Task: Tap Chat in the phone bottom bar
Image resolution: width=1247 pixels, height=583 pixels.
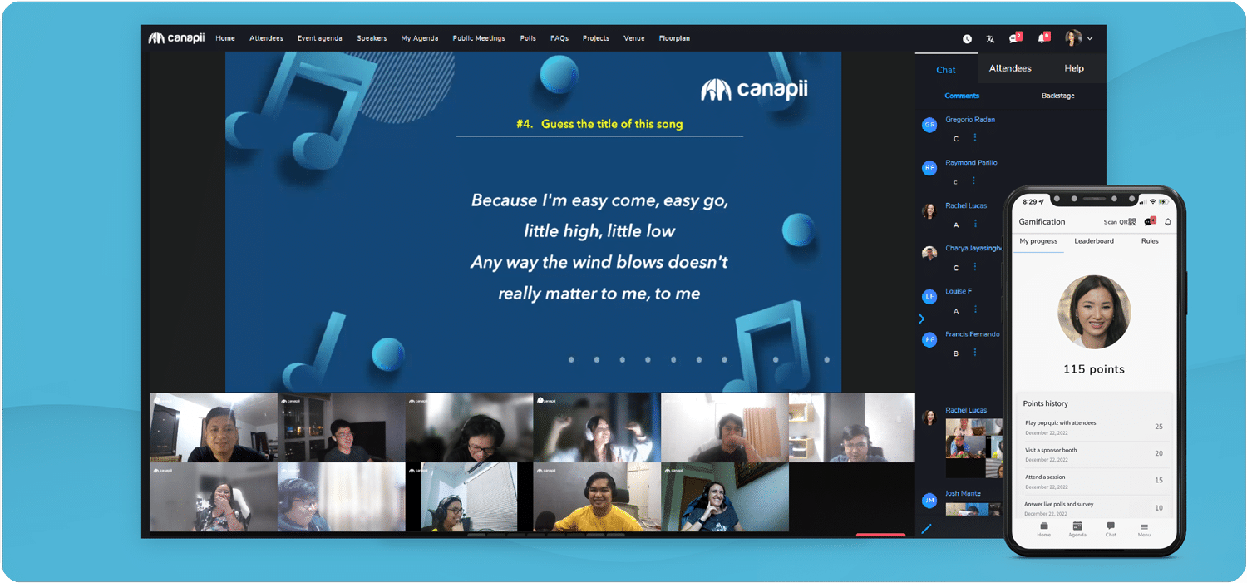Action: (x=1111, y=530)
